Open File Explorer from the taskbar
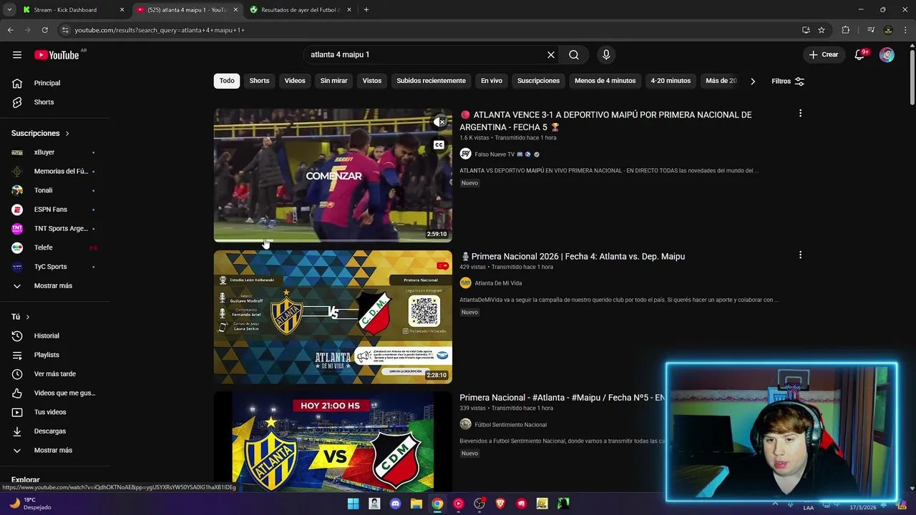 (x=416, y=504)
